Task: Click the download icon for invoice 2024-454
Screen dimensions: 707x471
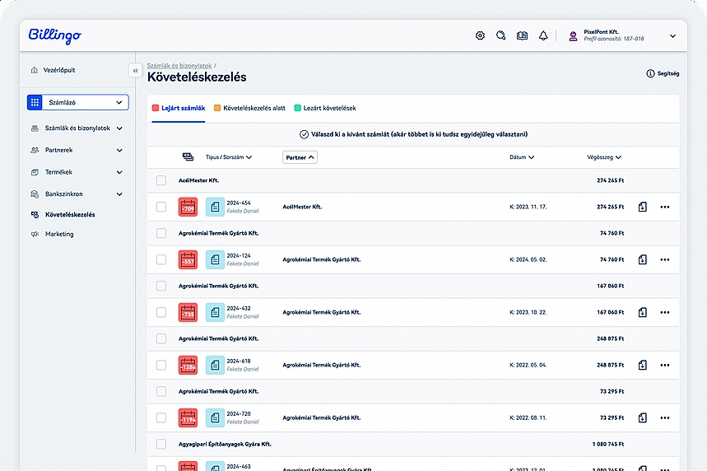Action: click(x=643, y=207)
